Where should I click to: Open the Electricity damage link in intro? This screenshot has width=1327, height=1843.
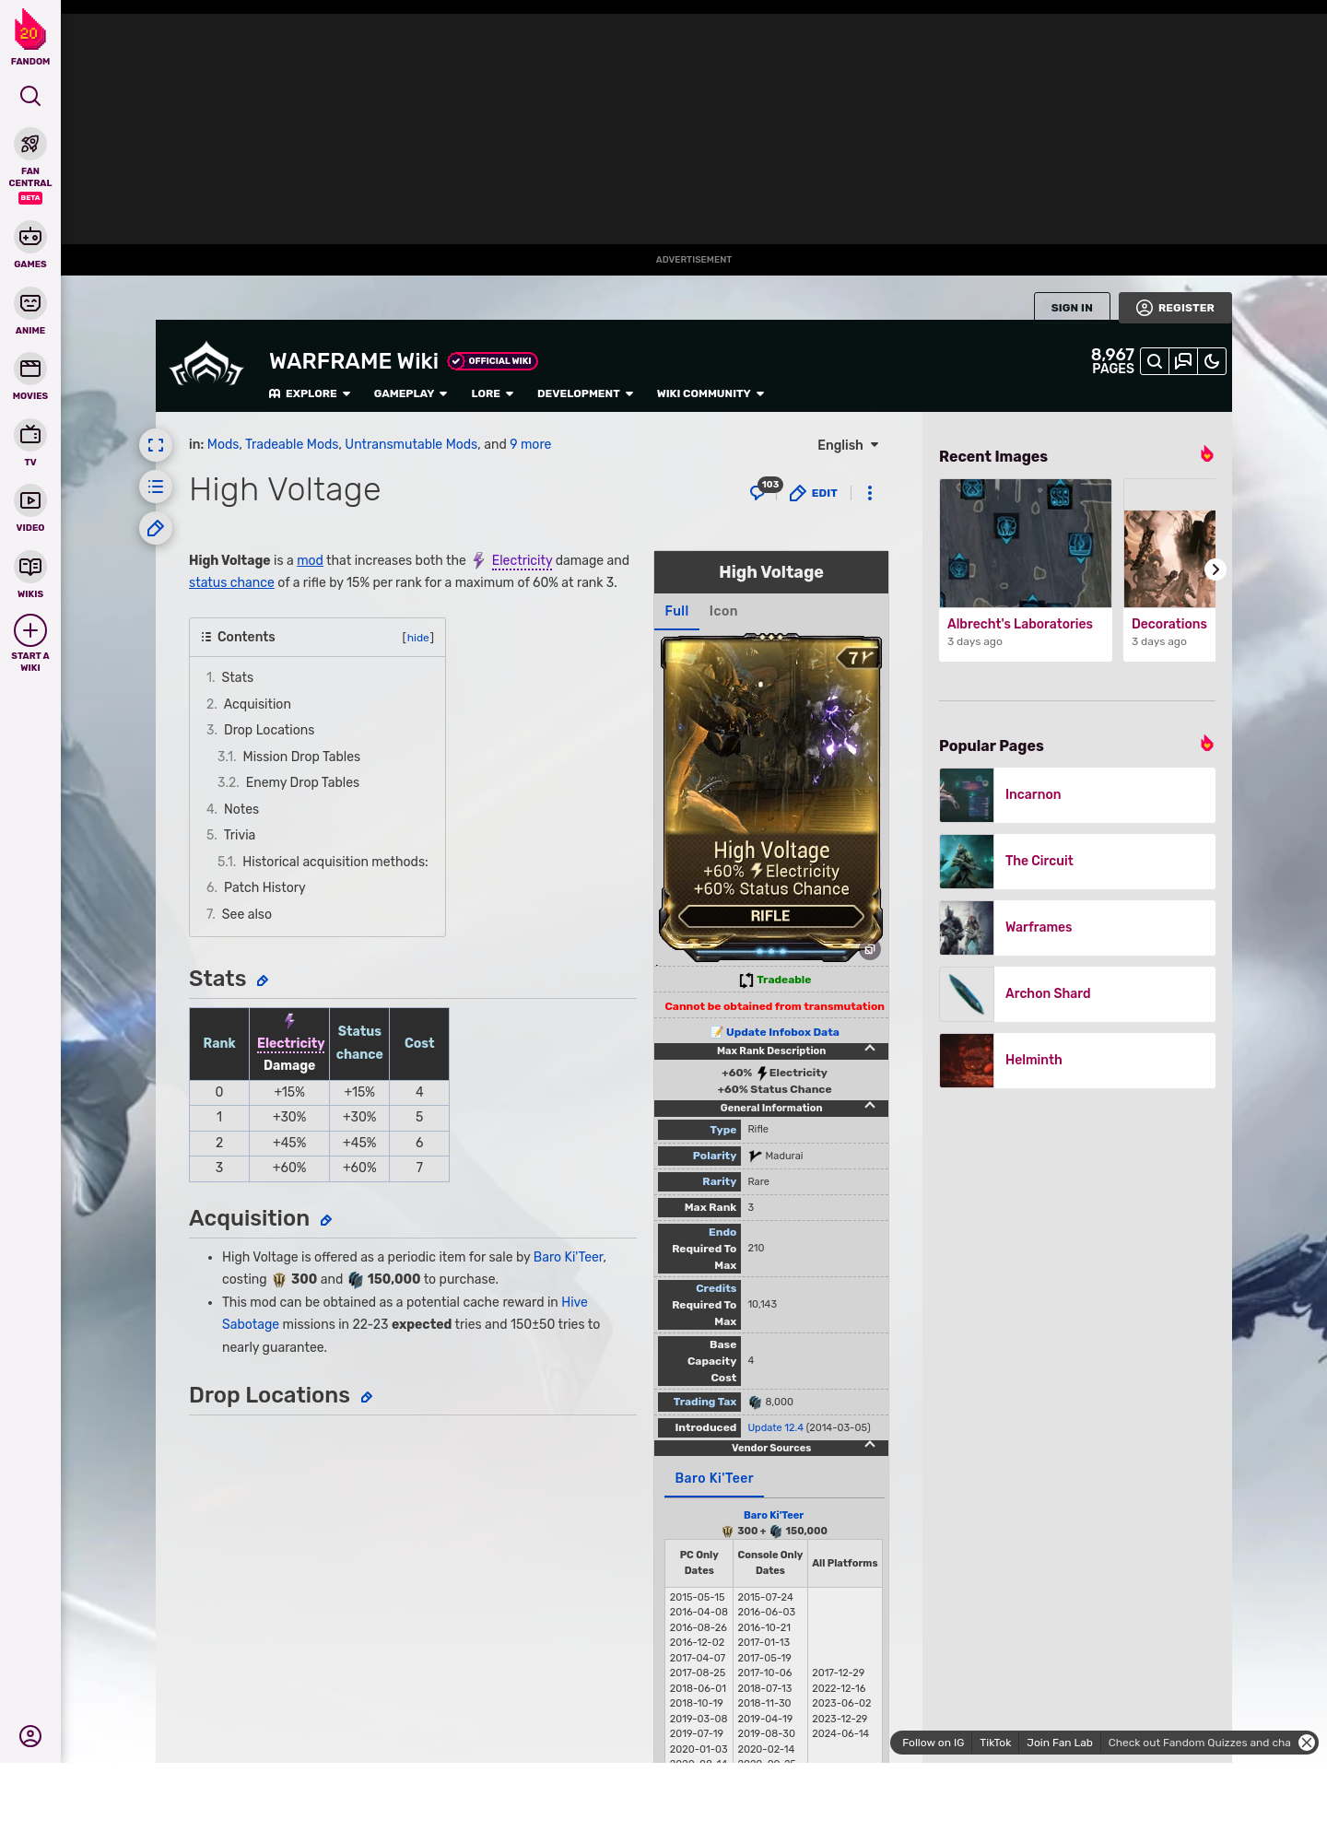coord(522,560)
